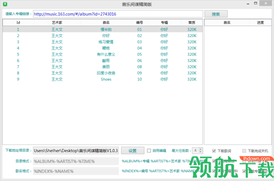Click the max task count value 4
This screenshot has height=181, width=274.
[196, 151]
